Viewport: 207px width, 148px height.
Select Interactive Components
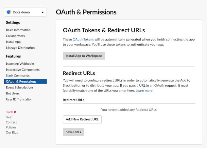23,70
